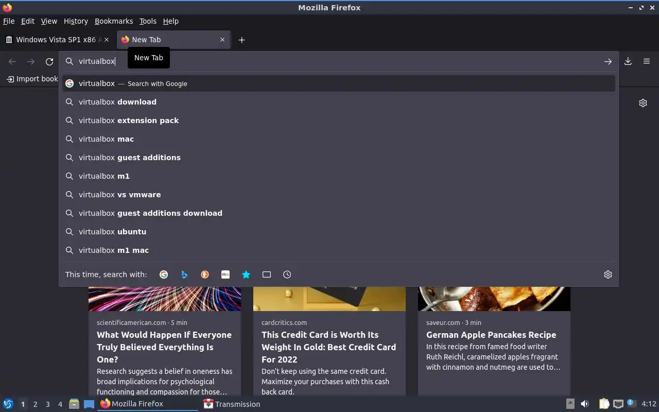659x412 pixels.
Task: Search history via the clock icon
Action: pos(287,274)
